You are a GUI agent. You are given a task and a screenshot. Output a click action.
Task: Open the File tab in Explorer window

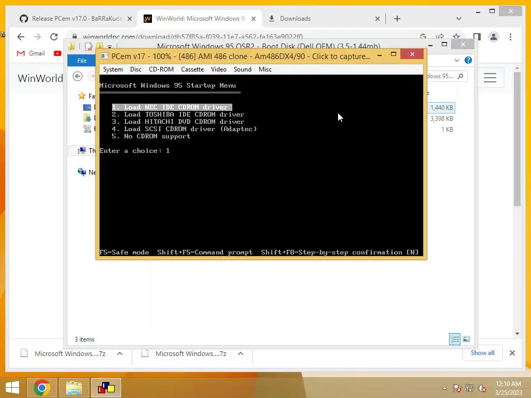click(x=82, y=61)
